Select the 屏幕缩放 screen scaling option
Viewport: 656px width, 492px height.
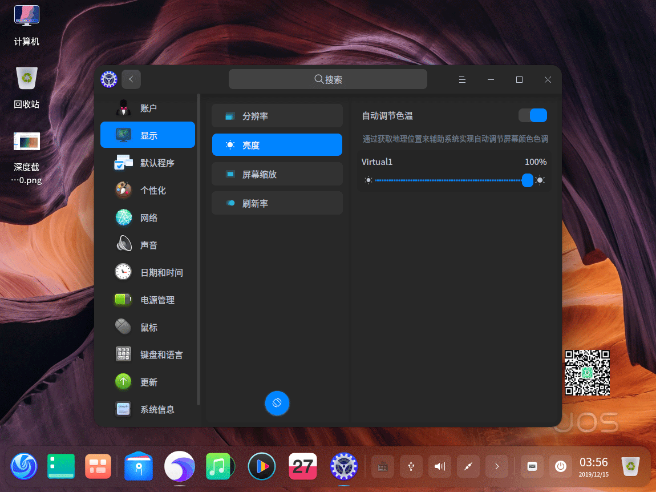click(277, 174)
